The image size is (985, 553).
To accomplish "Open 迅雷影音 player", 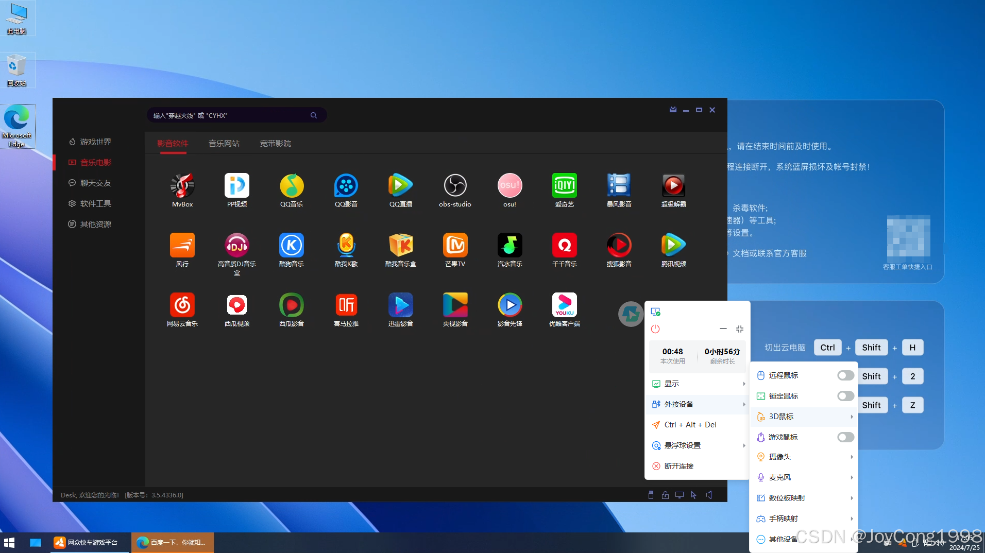I will coord(401,309).
